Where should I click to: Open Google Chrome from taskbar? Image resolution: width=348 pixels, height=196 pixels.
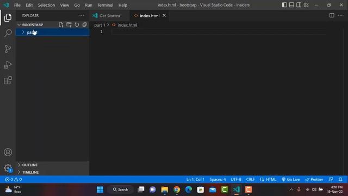[177, 189]
